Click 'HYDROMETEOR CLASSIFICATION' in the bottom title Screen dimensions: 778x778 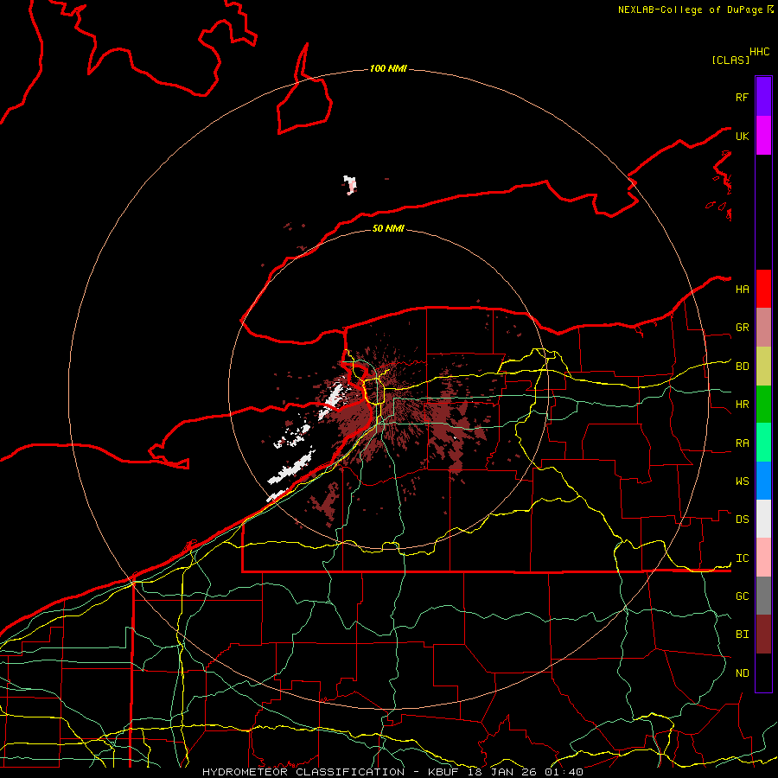(303, 772)
